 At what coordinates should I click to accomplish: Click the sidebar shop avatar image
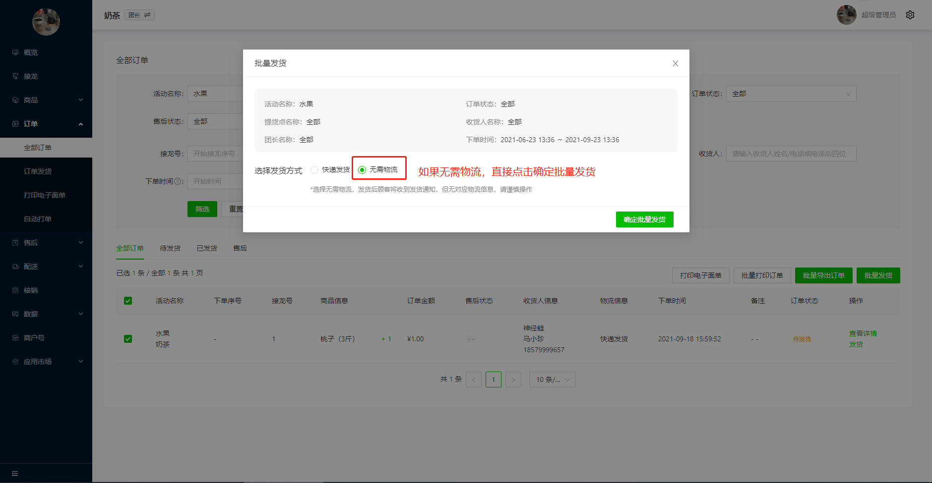coord(46,22)
